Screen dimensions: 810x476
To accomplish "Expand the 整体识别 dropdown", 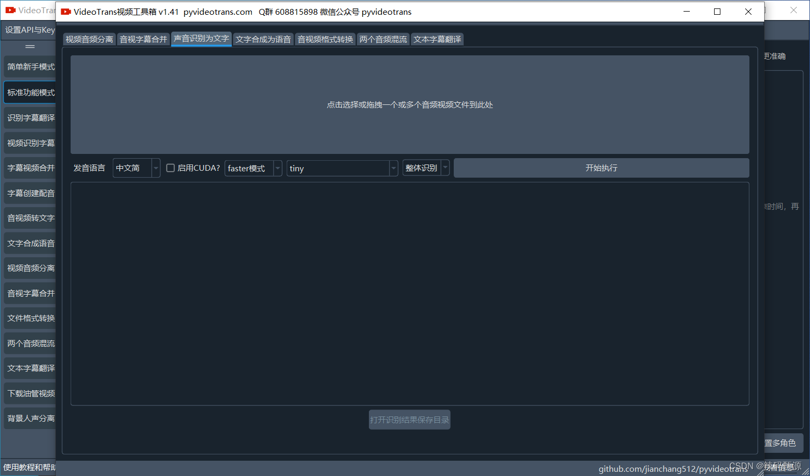I will (x=426, y=168).
